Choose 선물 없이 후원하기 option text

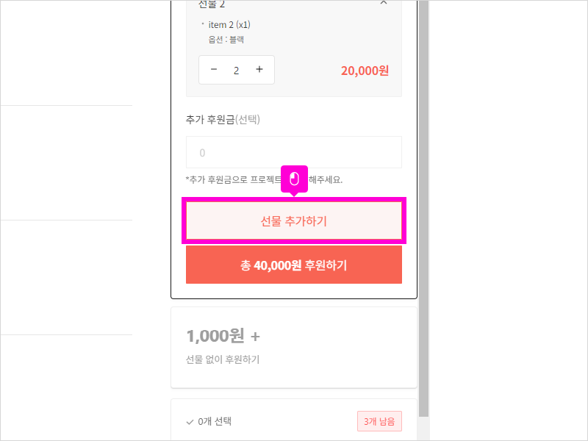click(223, 359)
